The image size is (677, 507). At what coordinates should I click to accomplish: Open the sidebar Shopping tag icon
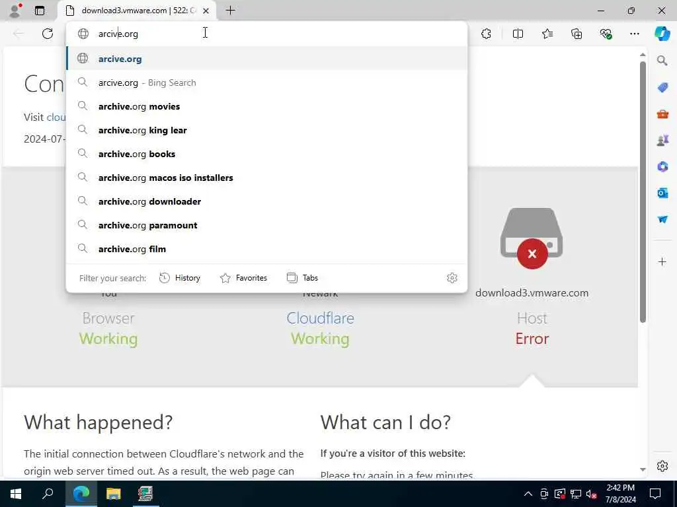(x=662, y=88)
